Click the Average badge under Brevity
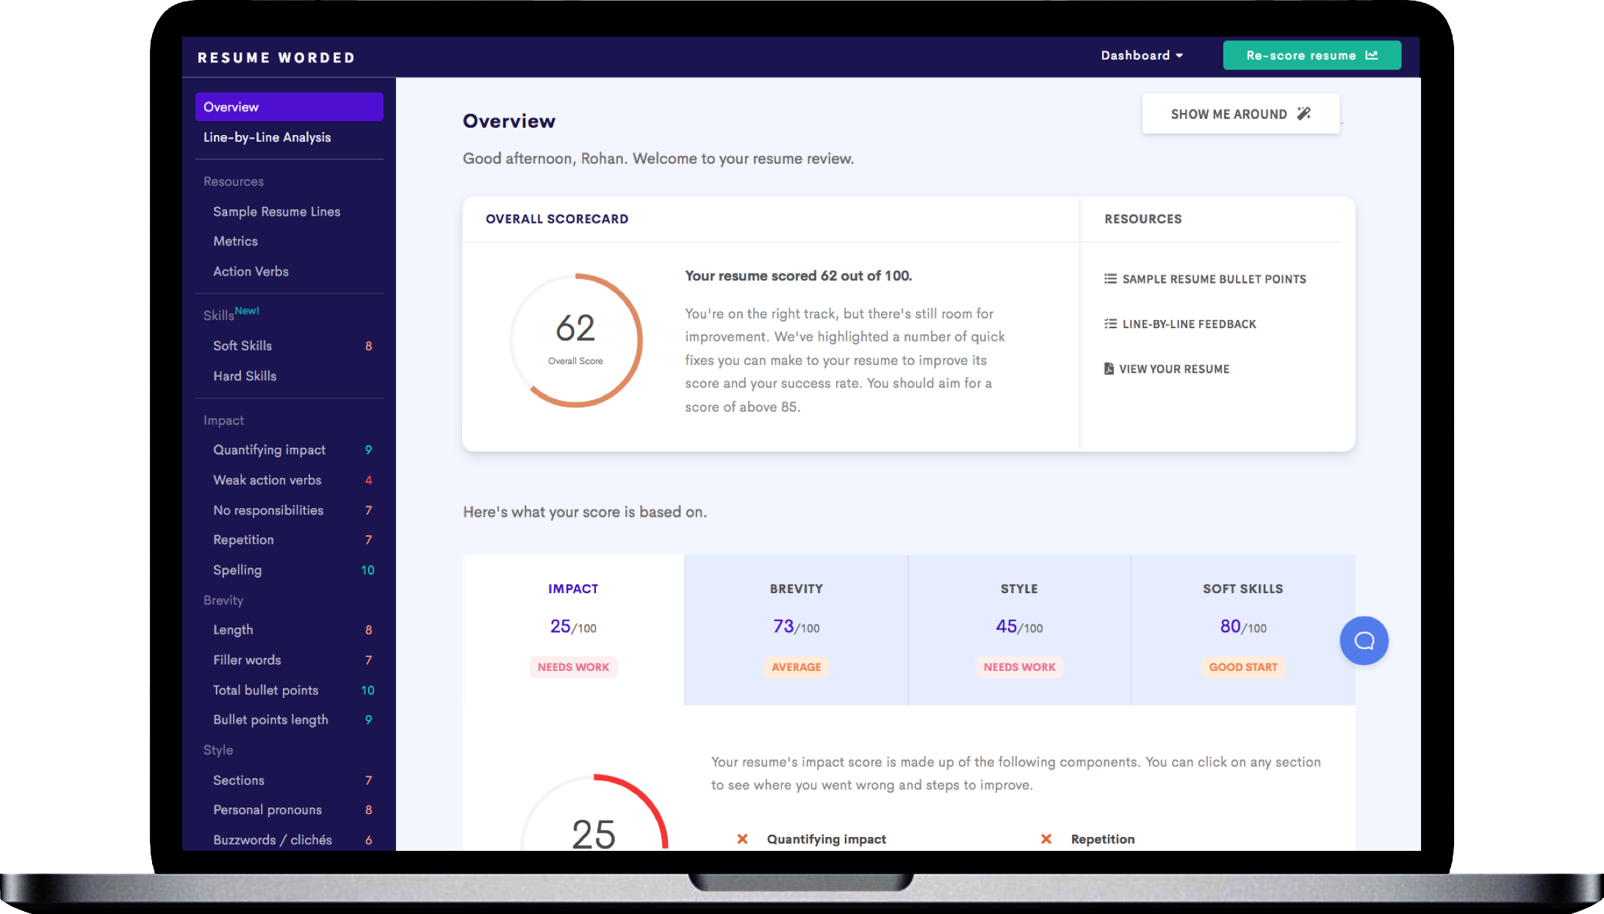 [796, 667]
